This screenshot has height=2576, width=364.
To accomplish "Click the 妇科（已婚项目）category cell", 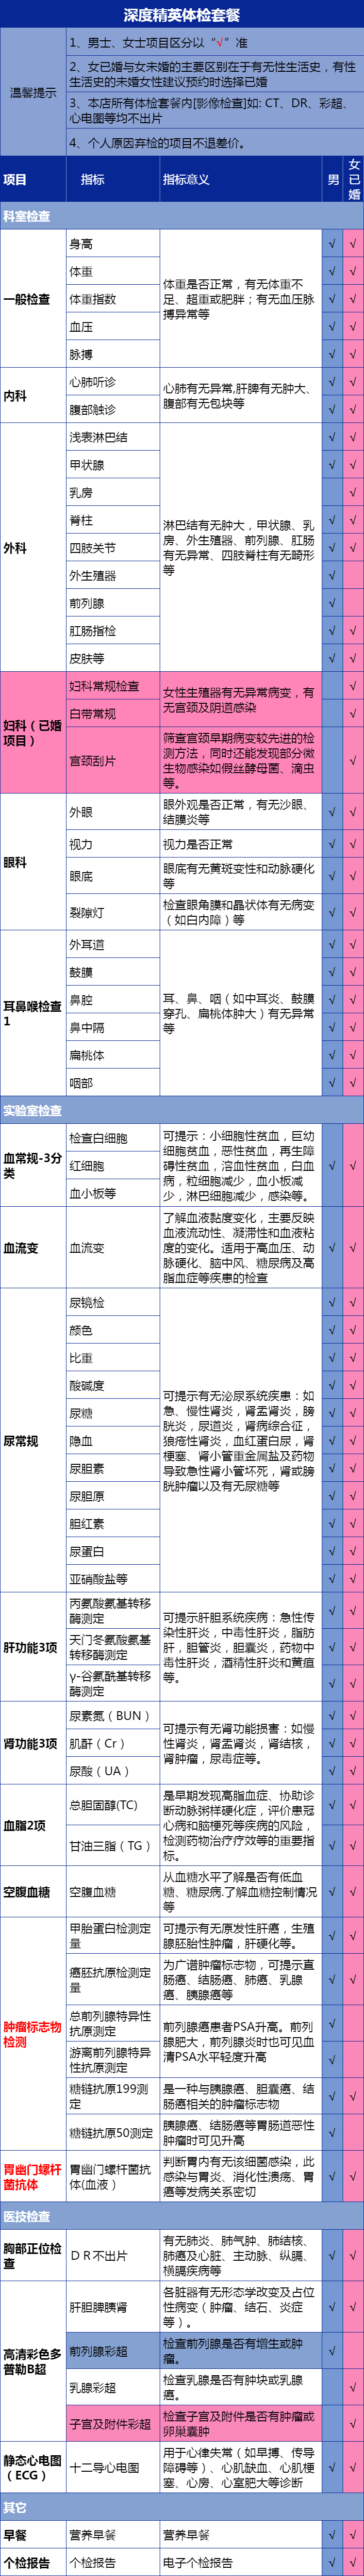I will click(x=33, y=733).
